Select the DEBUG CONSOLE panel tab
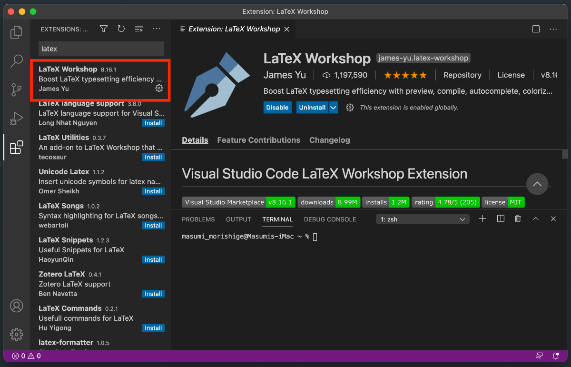Image resolution: width=571 pixels, height=367 pixels. click(330, 219)
